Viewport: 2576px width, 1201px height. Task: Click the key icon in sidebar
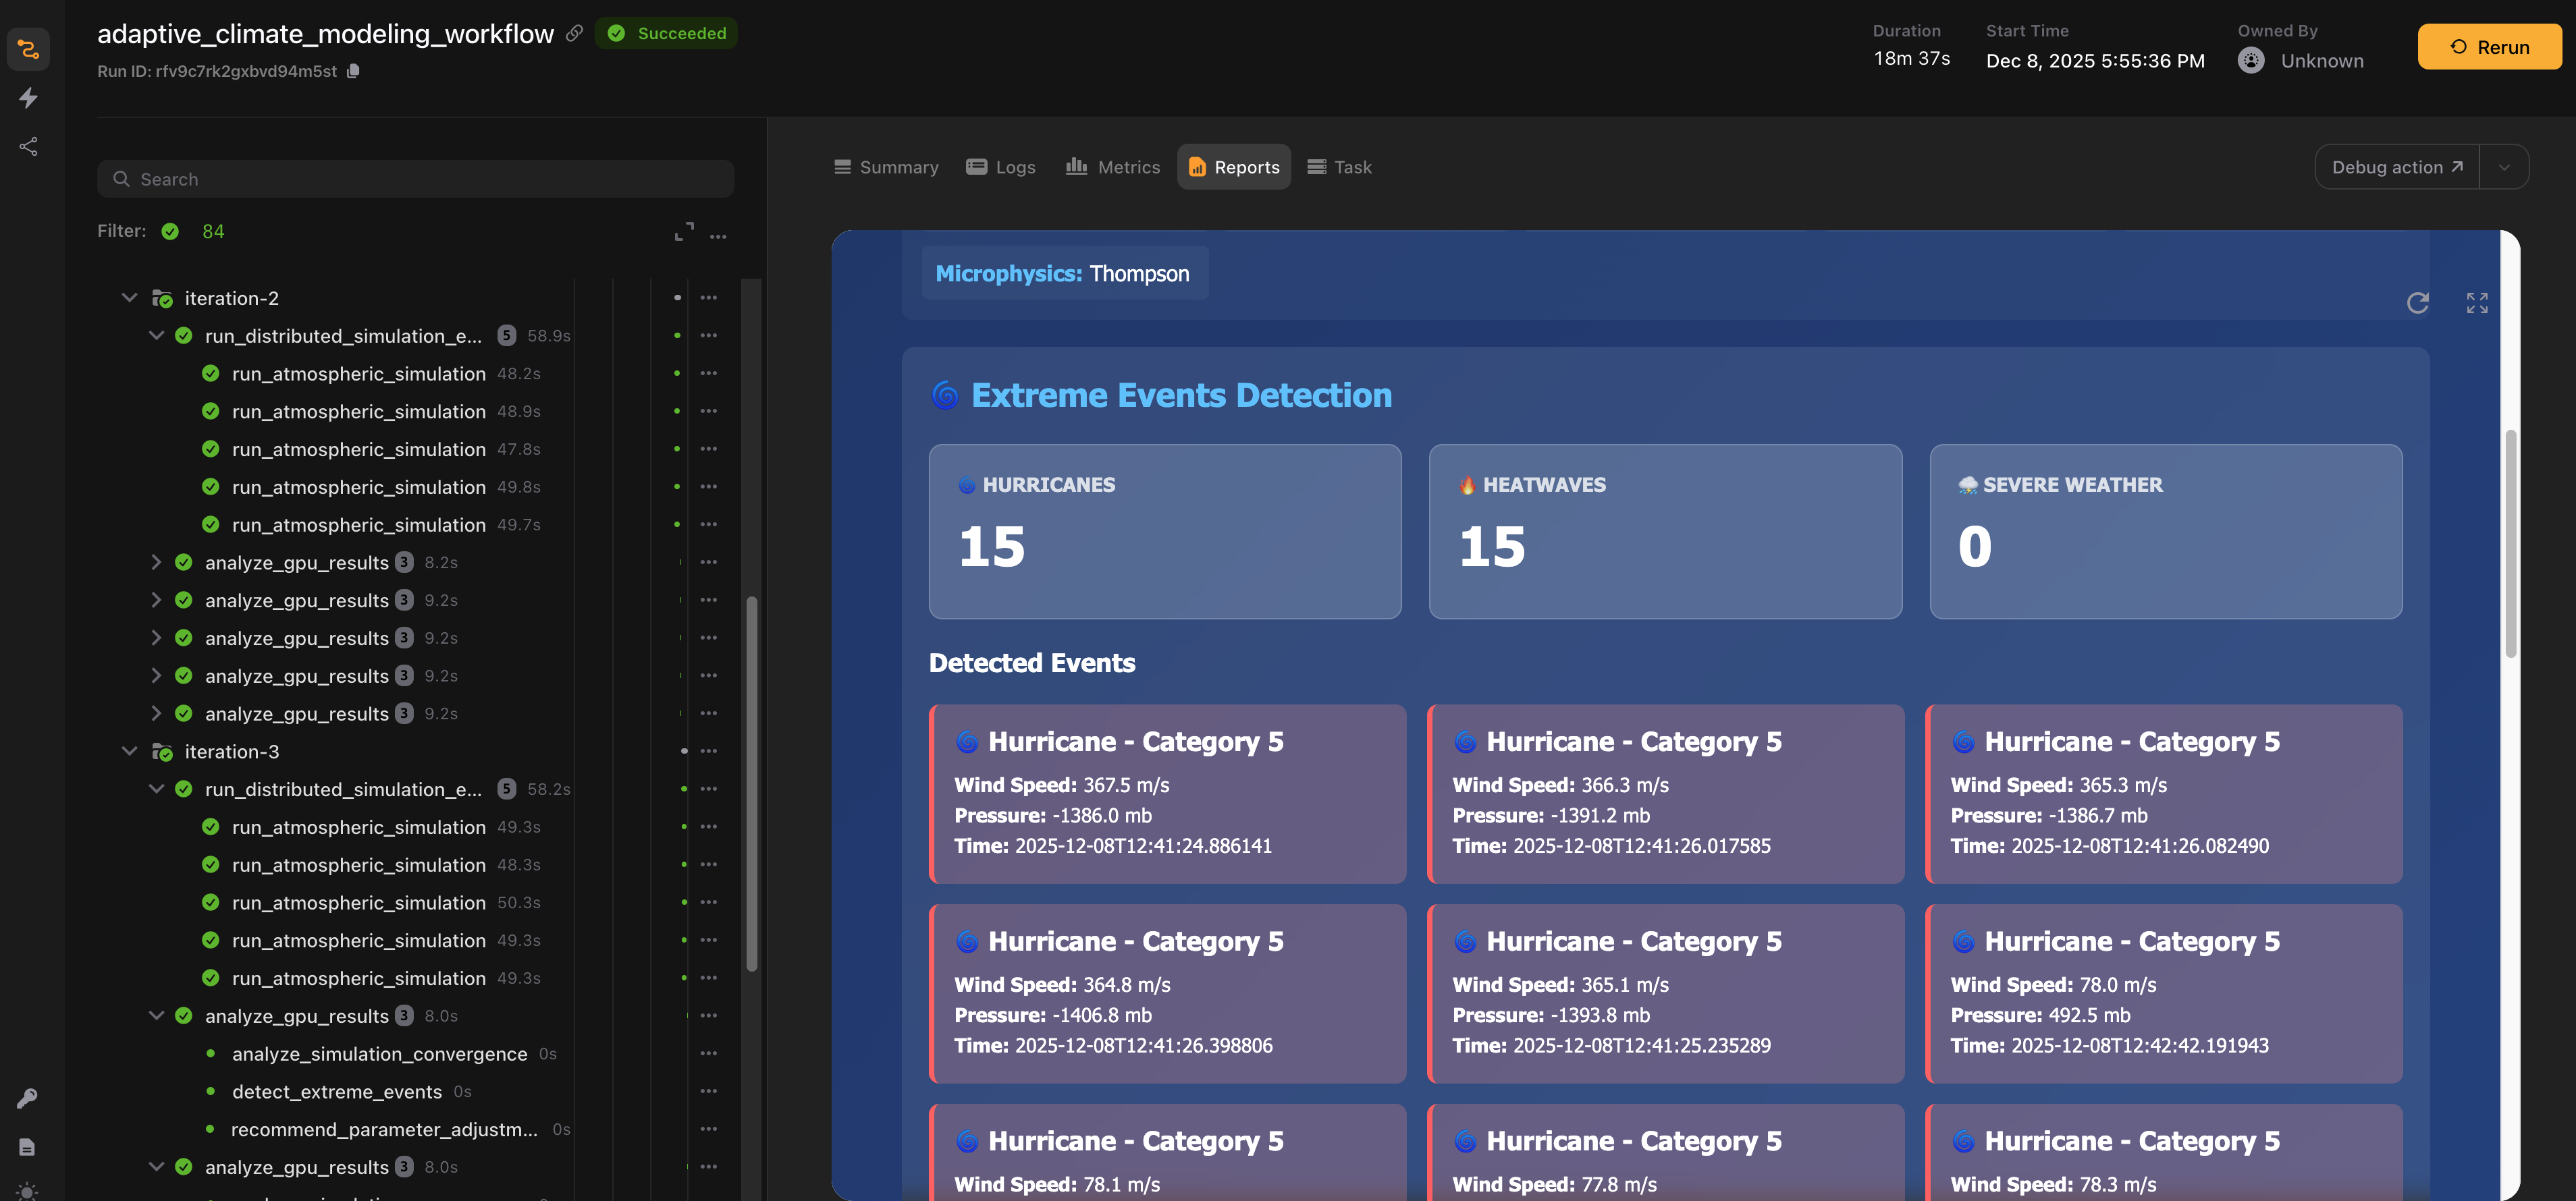[x=27, y=1098]
